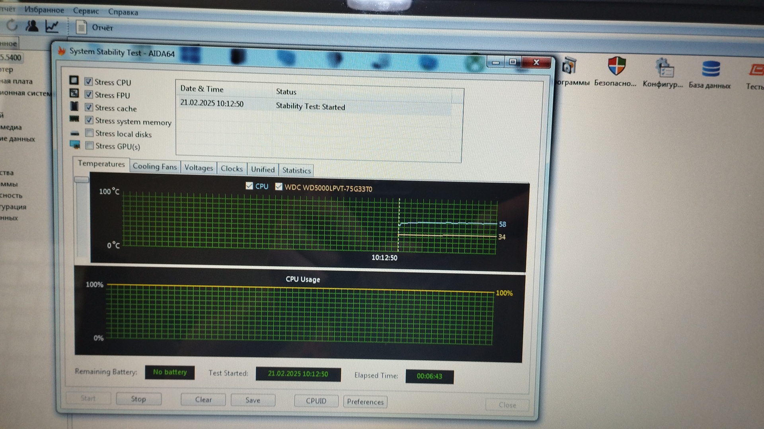This screenshot has width=764, height=429.
Task: Enable the Stress CPU checkbox
Action: (88, 81)
